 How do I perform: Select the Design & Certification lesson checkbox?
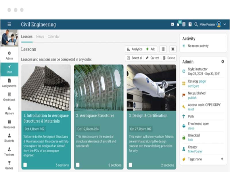[x=130, y=165]
